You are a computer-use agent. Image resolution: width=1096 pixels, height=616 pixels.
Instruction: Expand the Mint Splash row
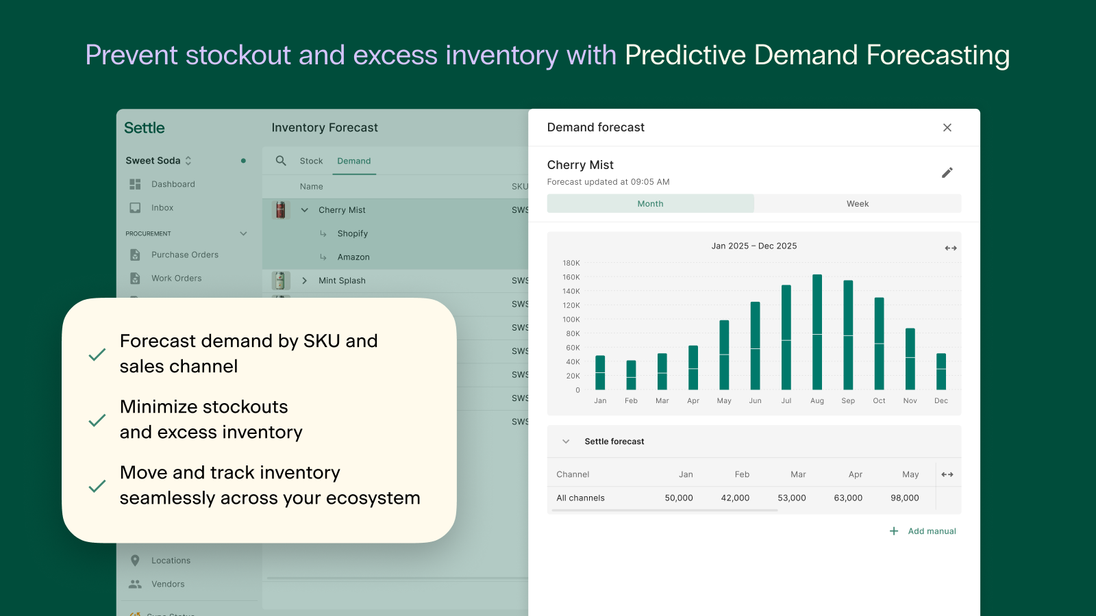(x=305, y=281)
